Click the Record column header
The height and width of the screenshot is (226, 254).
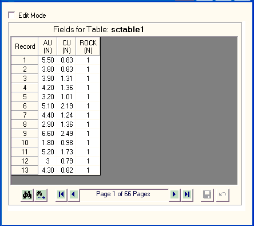point(25,46)
